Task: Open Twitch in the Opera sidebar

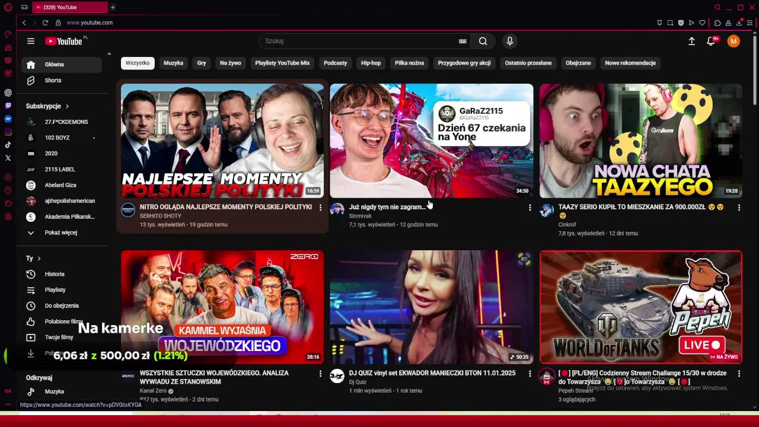Action: (x=8, y=106)
